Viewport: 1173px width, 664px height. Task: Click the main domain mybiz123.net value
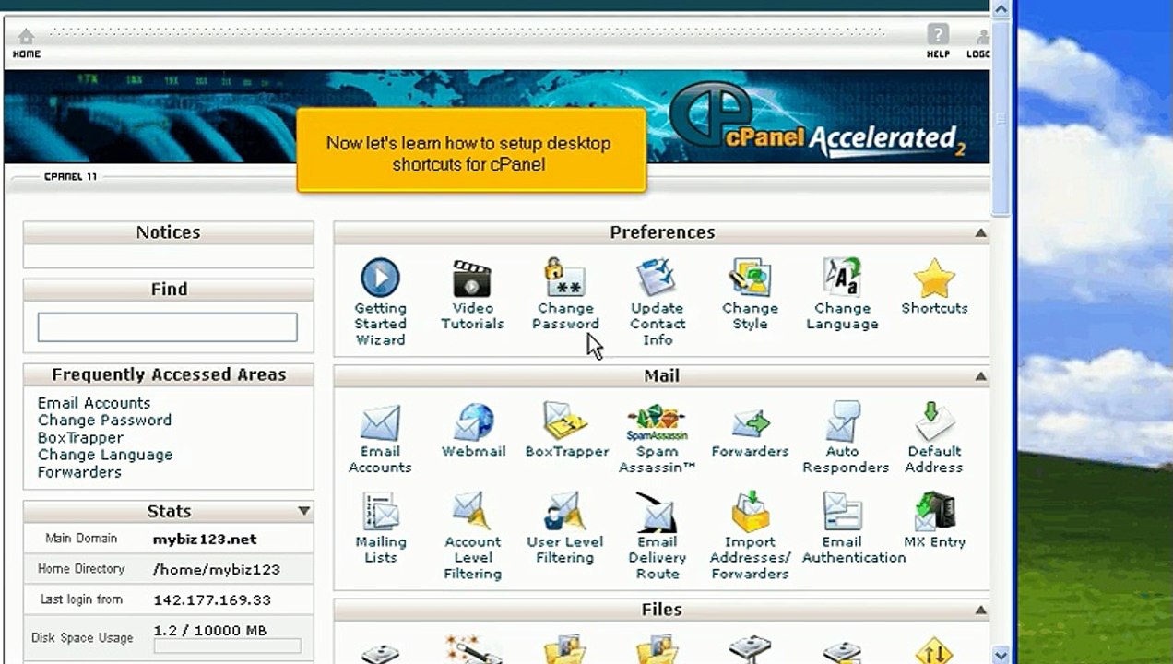coord(205,539)
